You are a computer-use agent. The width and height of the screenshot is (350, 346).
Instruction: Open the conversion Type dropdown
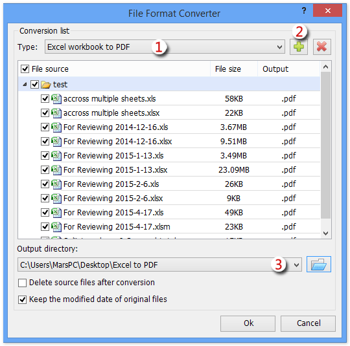279,47
